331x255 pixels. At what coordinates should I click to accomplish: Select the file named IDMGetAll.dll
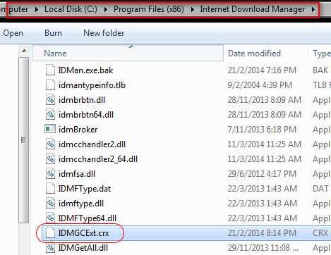coord(83,248)
